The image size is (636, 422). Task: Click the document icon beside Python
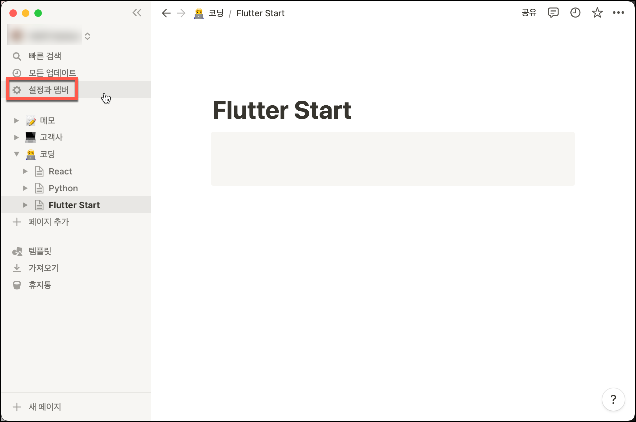(39, 188)
